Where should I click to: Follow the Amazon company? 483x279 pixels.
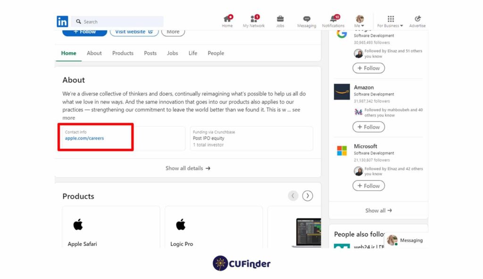click(368, 127)
